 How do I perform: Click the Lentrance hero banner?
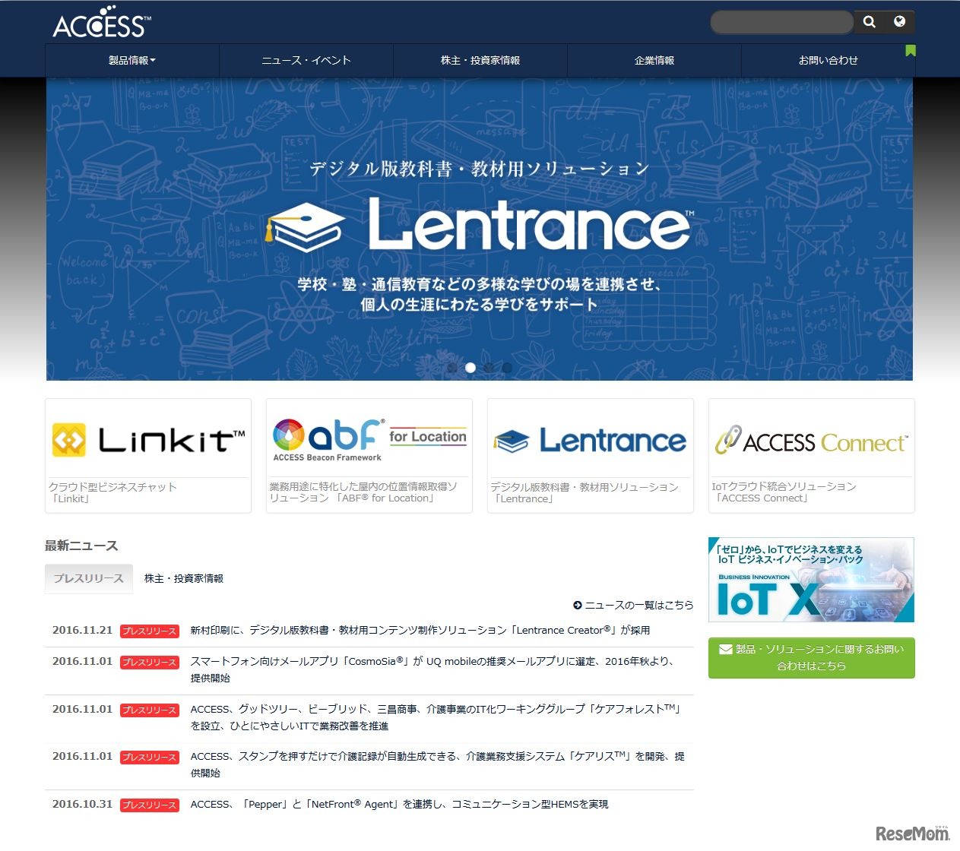[480, 229]
